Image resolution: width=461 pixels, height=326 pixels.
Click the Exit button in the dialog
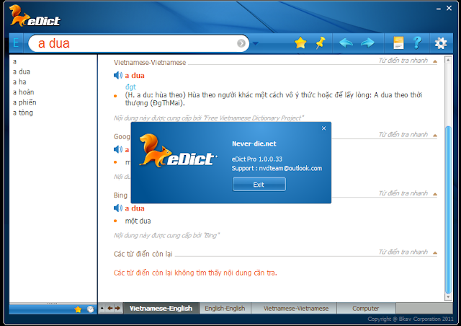[259, 185]
